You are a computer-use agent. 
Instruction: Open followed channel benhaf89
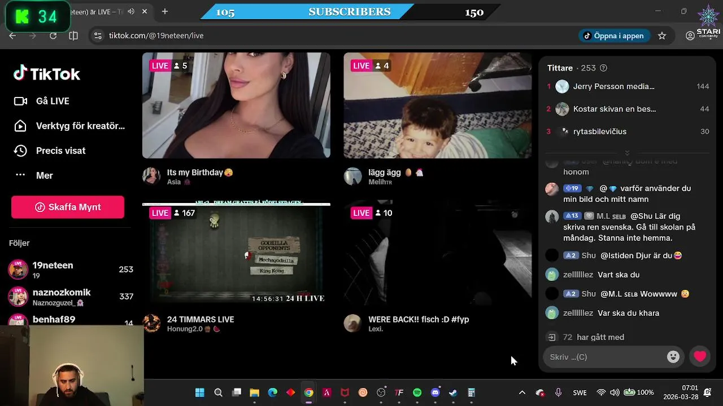click(x=71, y=321)
